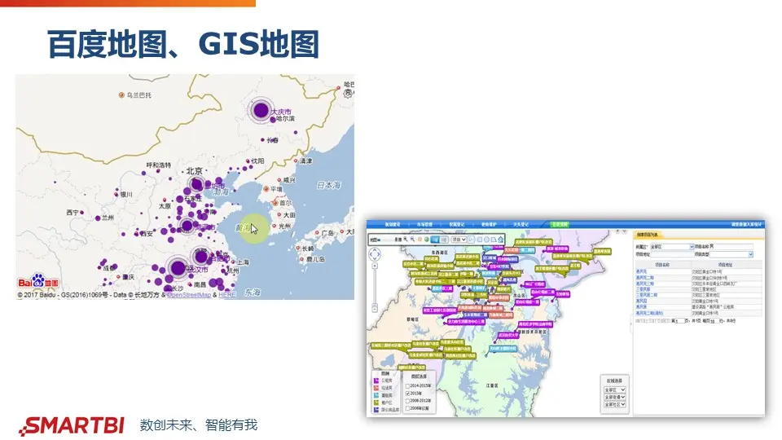Click the 项目地址 input field
This screenshot has height=440, width=782.
click(x=672, y=254)
